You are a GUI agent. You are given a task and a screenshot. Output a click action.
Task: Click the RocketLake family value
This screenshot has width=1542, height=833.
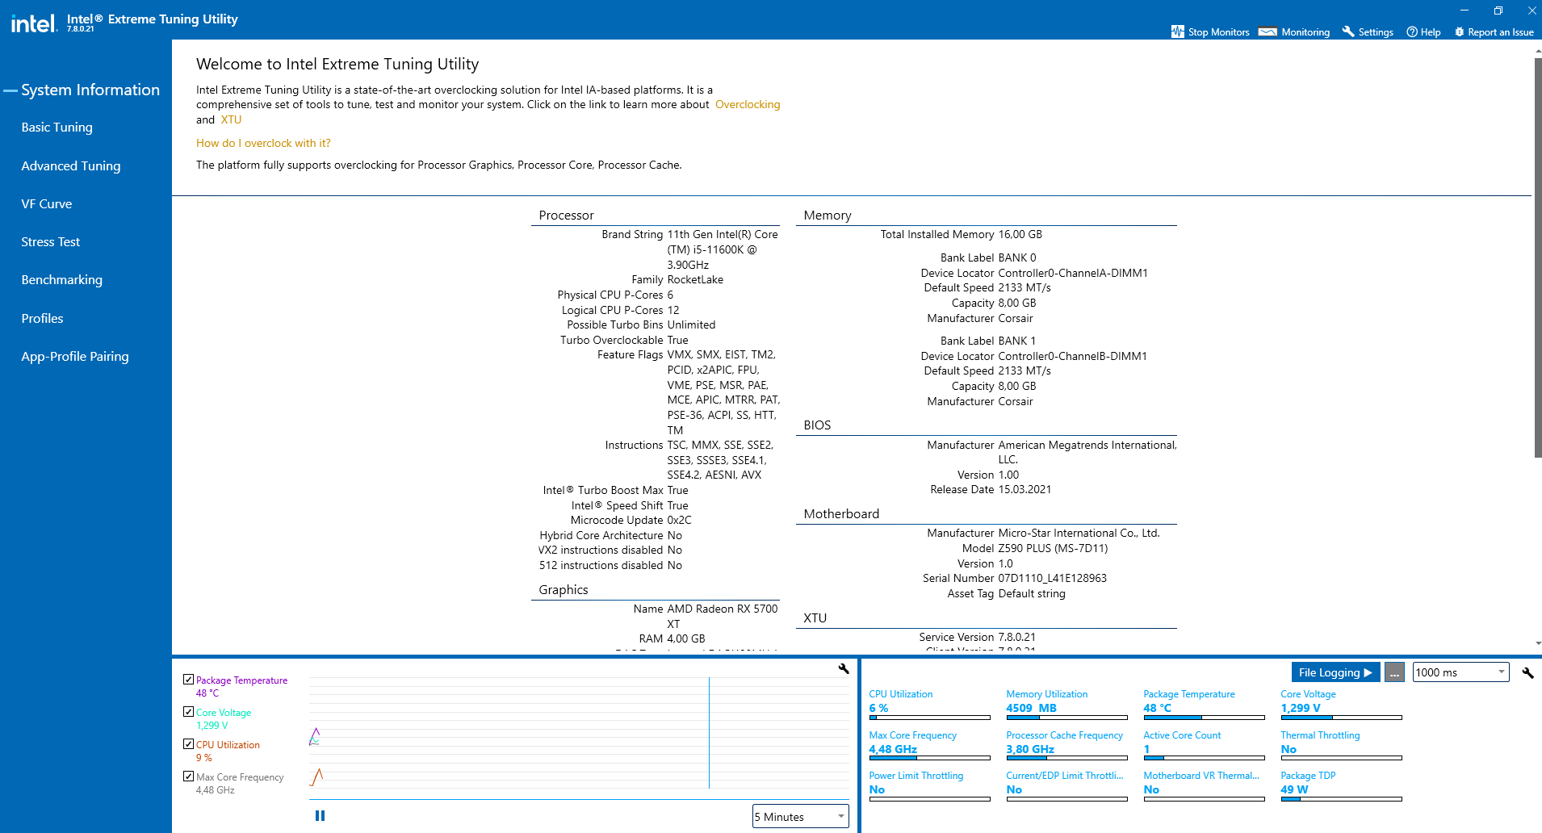coord(695,280)
